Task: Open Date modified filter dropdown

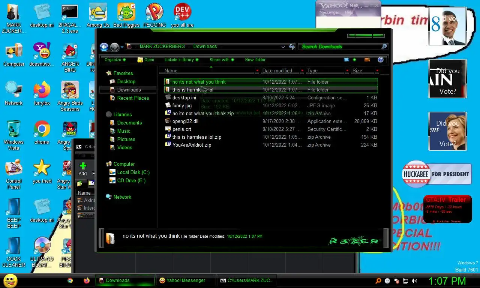Action: coord(302,70)
